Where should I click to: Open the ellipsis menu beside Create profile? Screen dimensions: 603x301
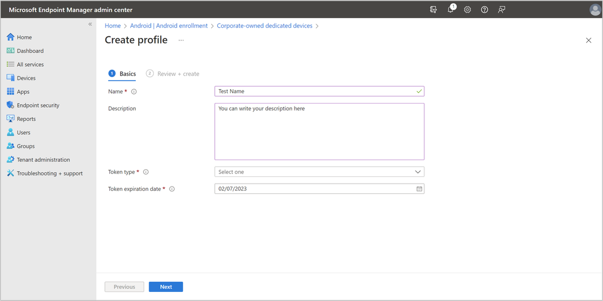(x=181, y=40)
